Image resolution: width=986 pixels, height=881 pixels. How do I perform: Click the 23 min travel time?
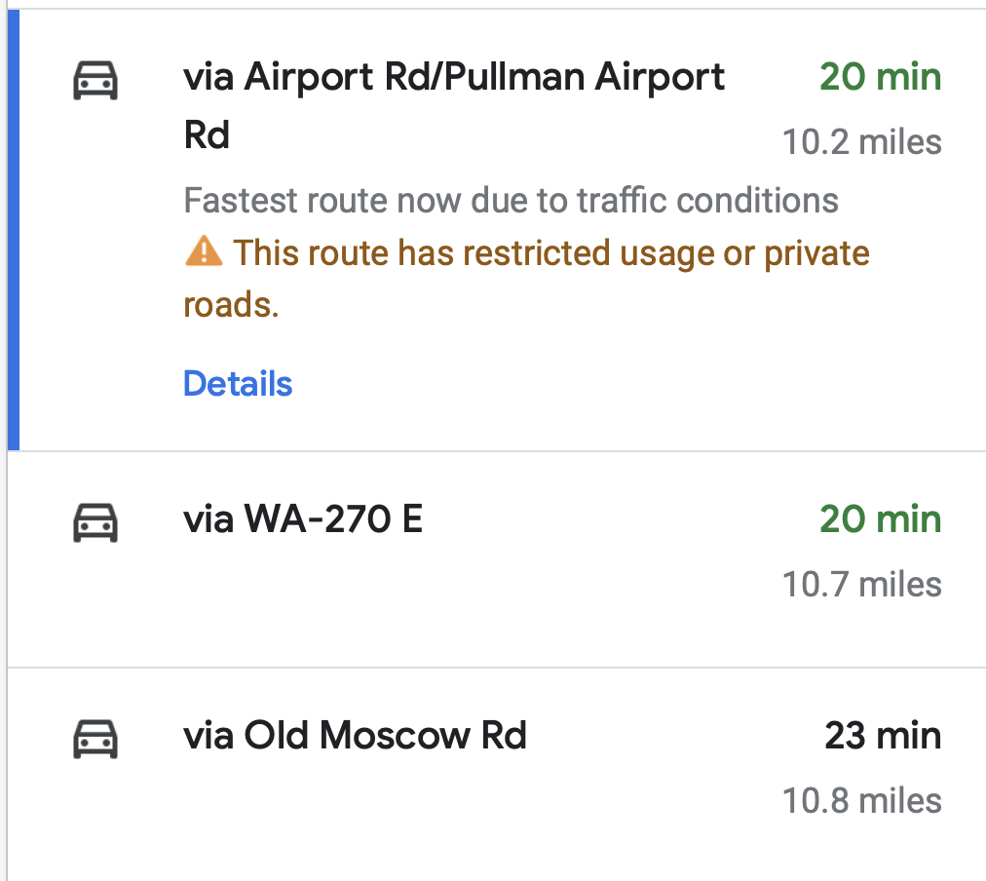click(x=883, y=735)
